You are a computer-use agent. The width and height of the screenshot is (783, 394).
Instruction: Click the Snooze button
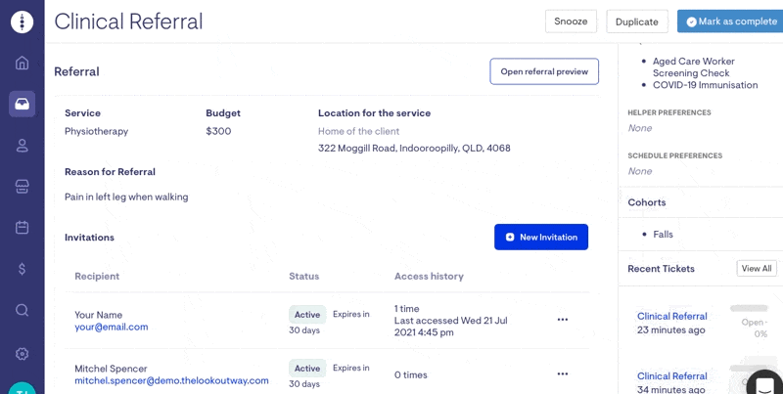571,22
